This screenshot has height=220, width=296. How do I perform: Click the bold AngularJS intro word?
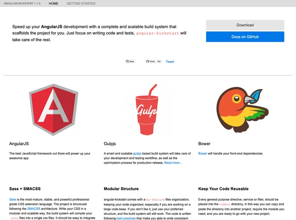52,27
